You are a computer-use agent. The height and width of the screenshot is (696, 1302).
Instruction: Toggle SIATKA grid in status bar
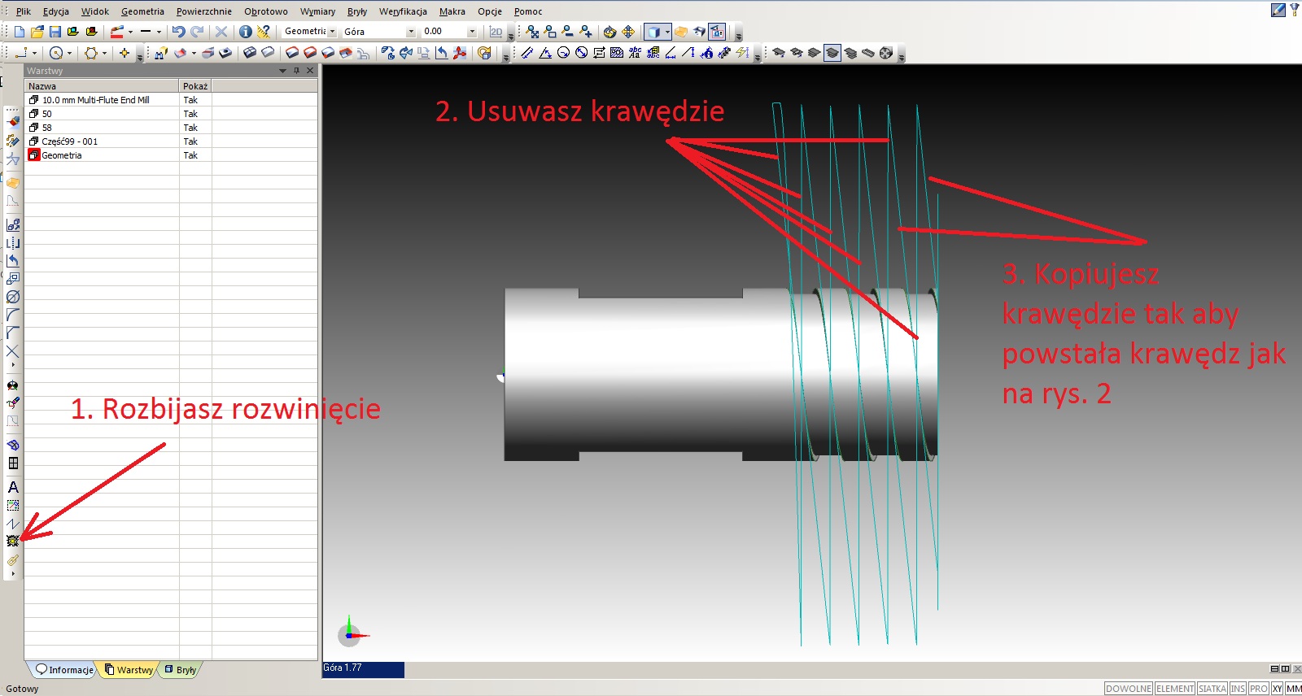coord(1212,689)
